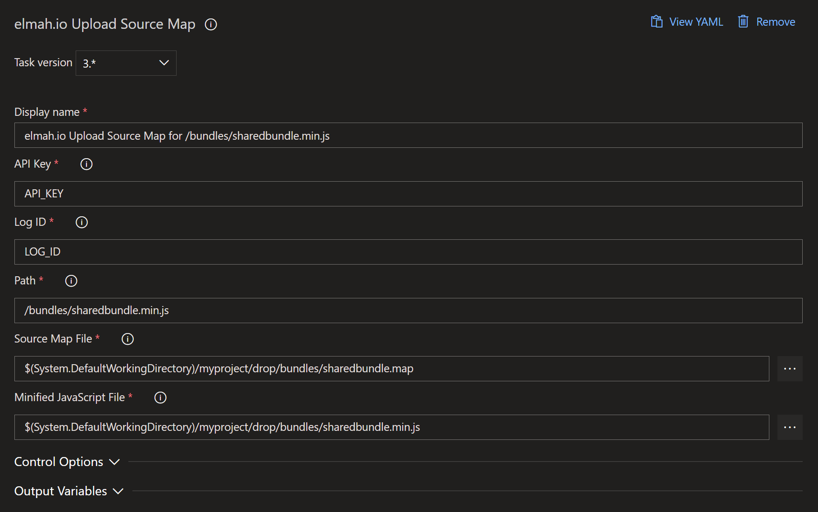Expand the Control Options section
Viewport: 818px width, 512px height.
click(67, 462)
